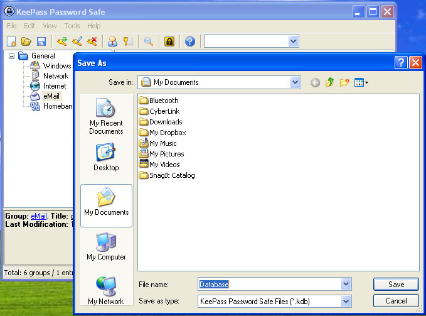The width and height of the screenshot is (426, 316).
Task: Click the Find magnifier icon in toolbar
Action: point(148,41)
